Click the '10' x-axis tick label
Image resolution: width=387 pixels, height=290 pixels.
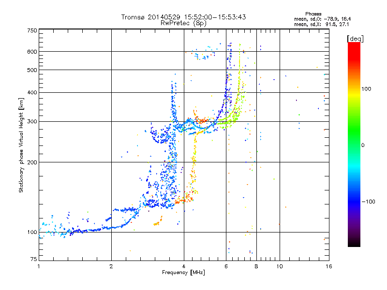pyautogui.click(x=280, y=266)
